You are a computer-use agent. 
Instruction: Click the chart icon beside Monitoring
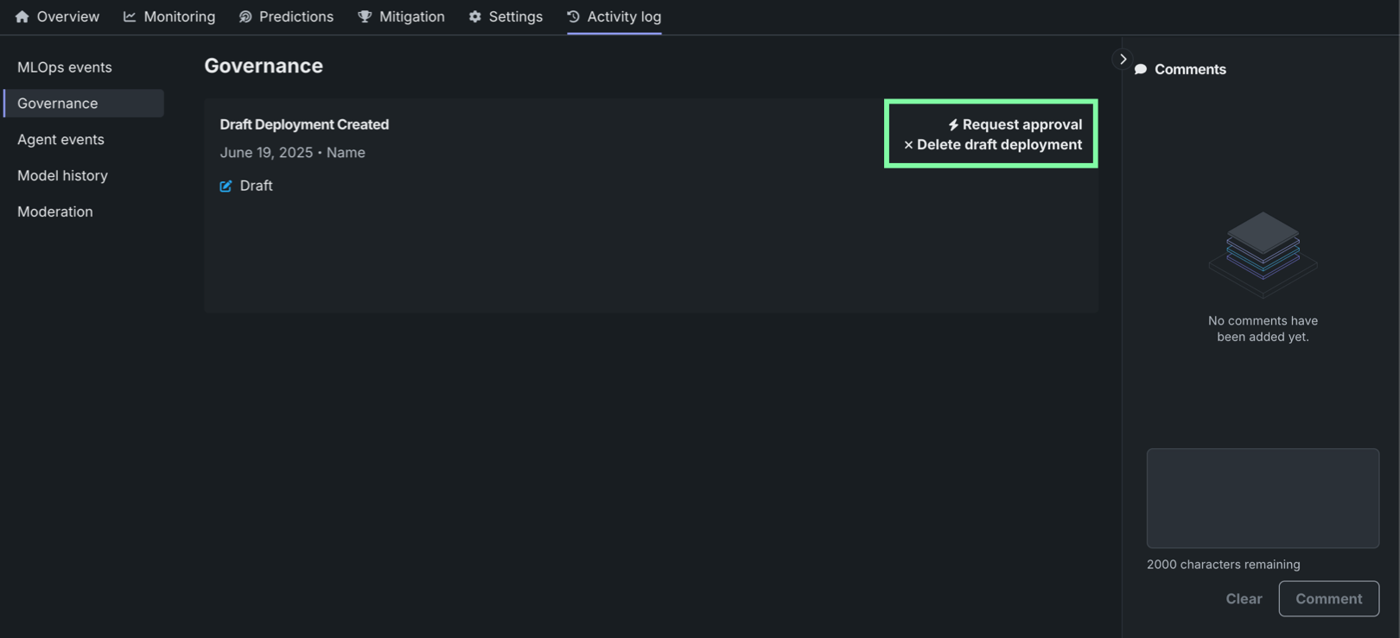click(130, 16)
